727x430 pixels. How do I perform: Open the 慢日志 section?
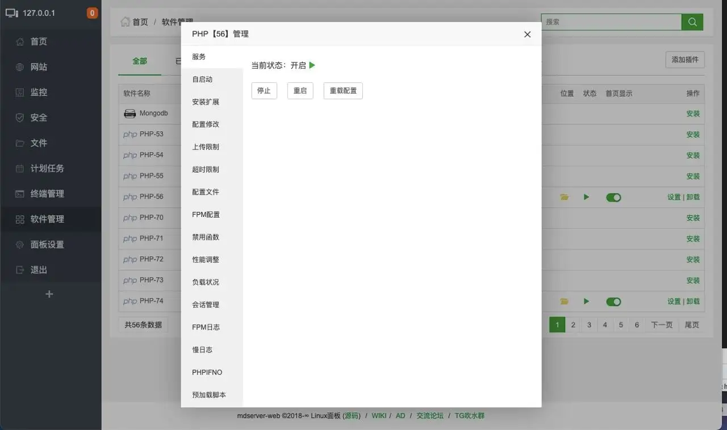pos(212,350)
